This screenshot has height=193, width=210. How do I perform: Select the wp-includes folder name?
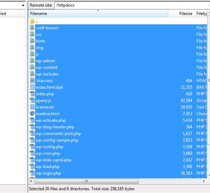(x=47, y=74)
